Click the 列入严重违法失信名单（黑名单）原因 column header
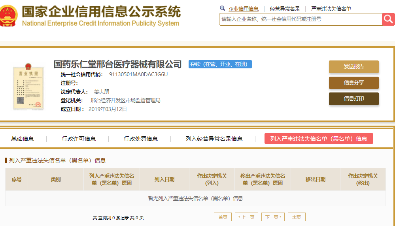Viewport: 395px width, 226px height. click(x=112, y=179)
